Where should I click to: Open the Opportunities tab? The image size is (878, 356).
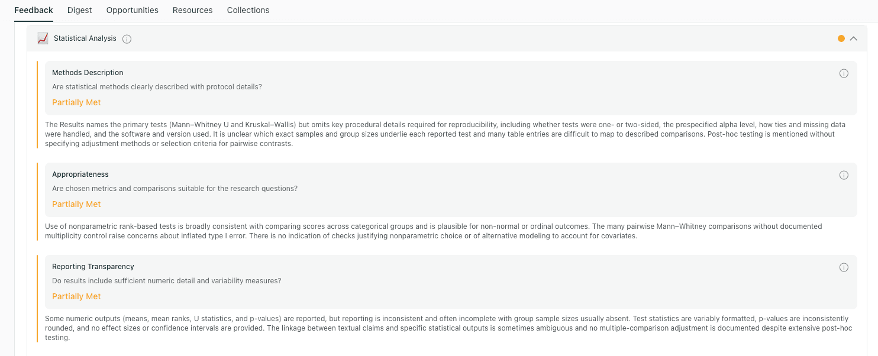[x=132, y=10]
